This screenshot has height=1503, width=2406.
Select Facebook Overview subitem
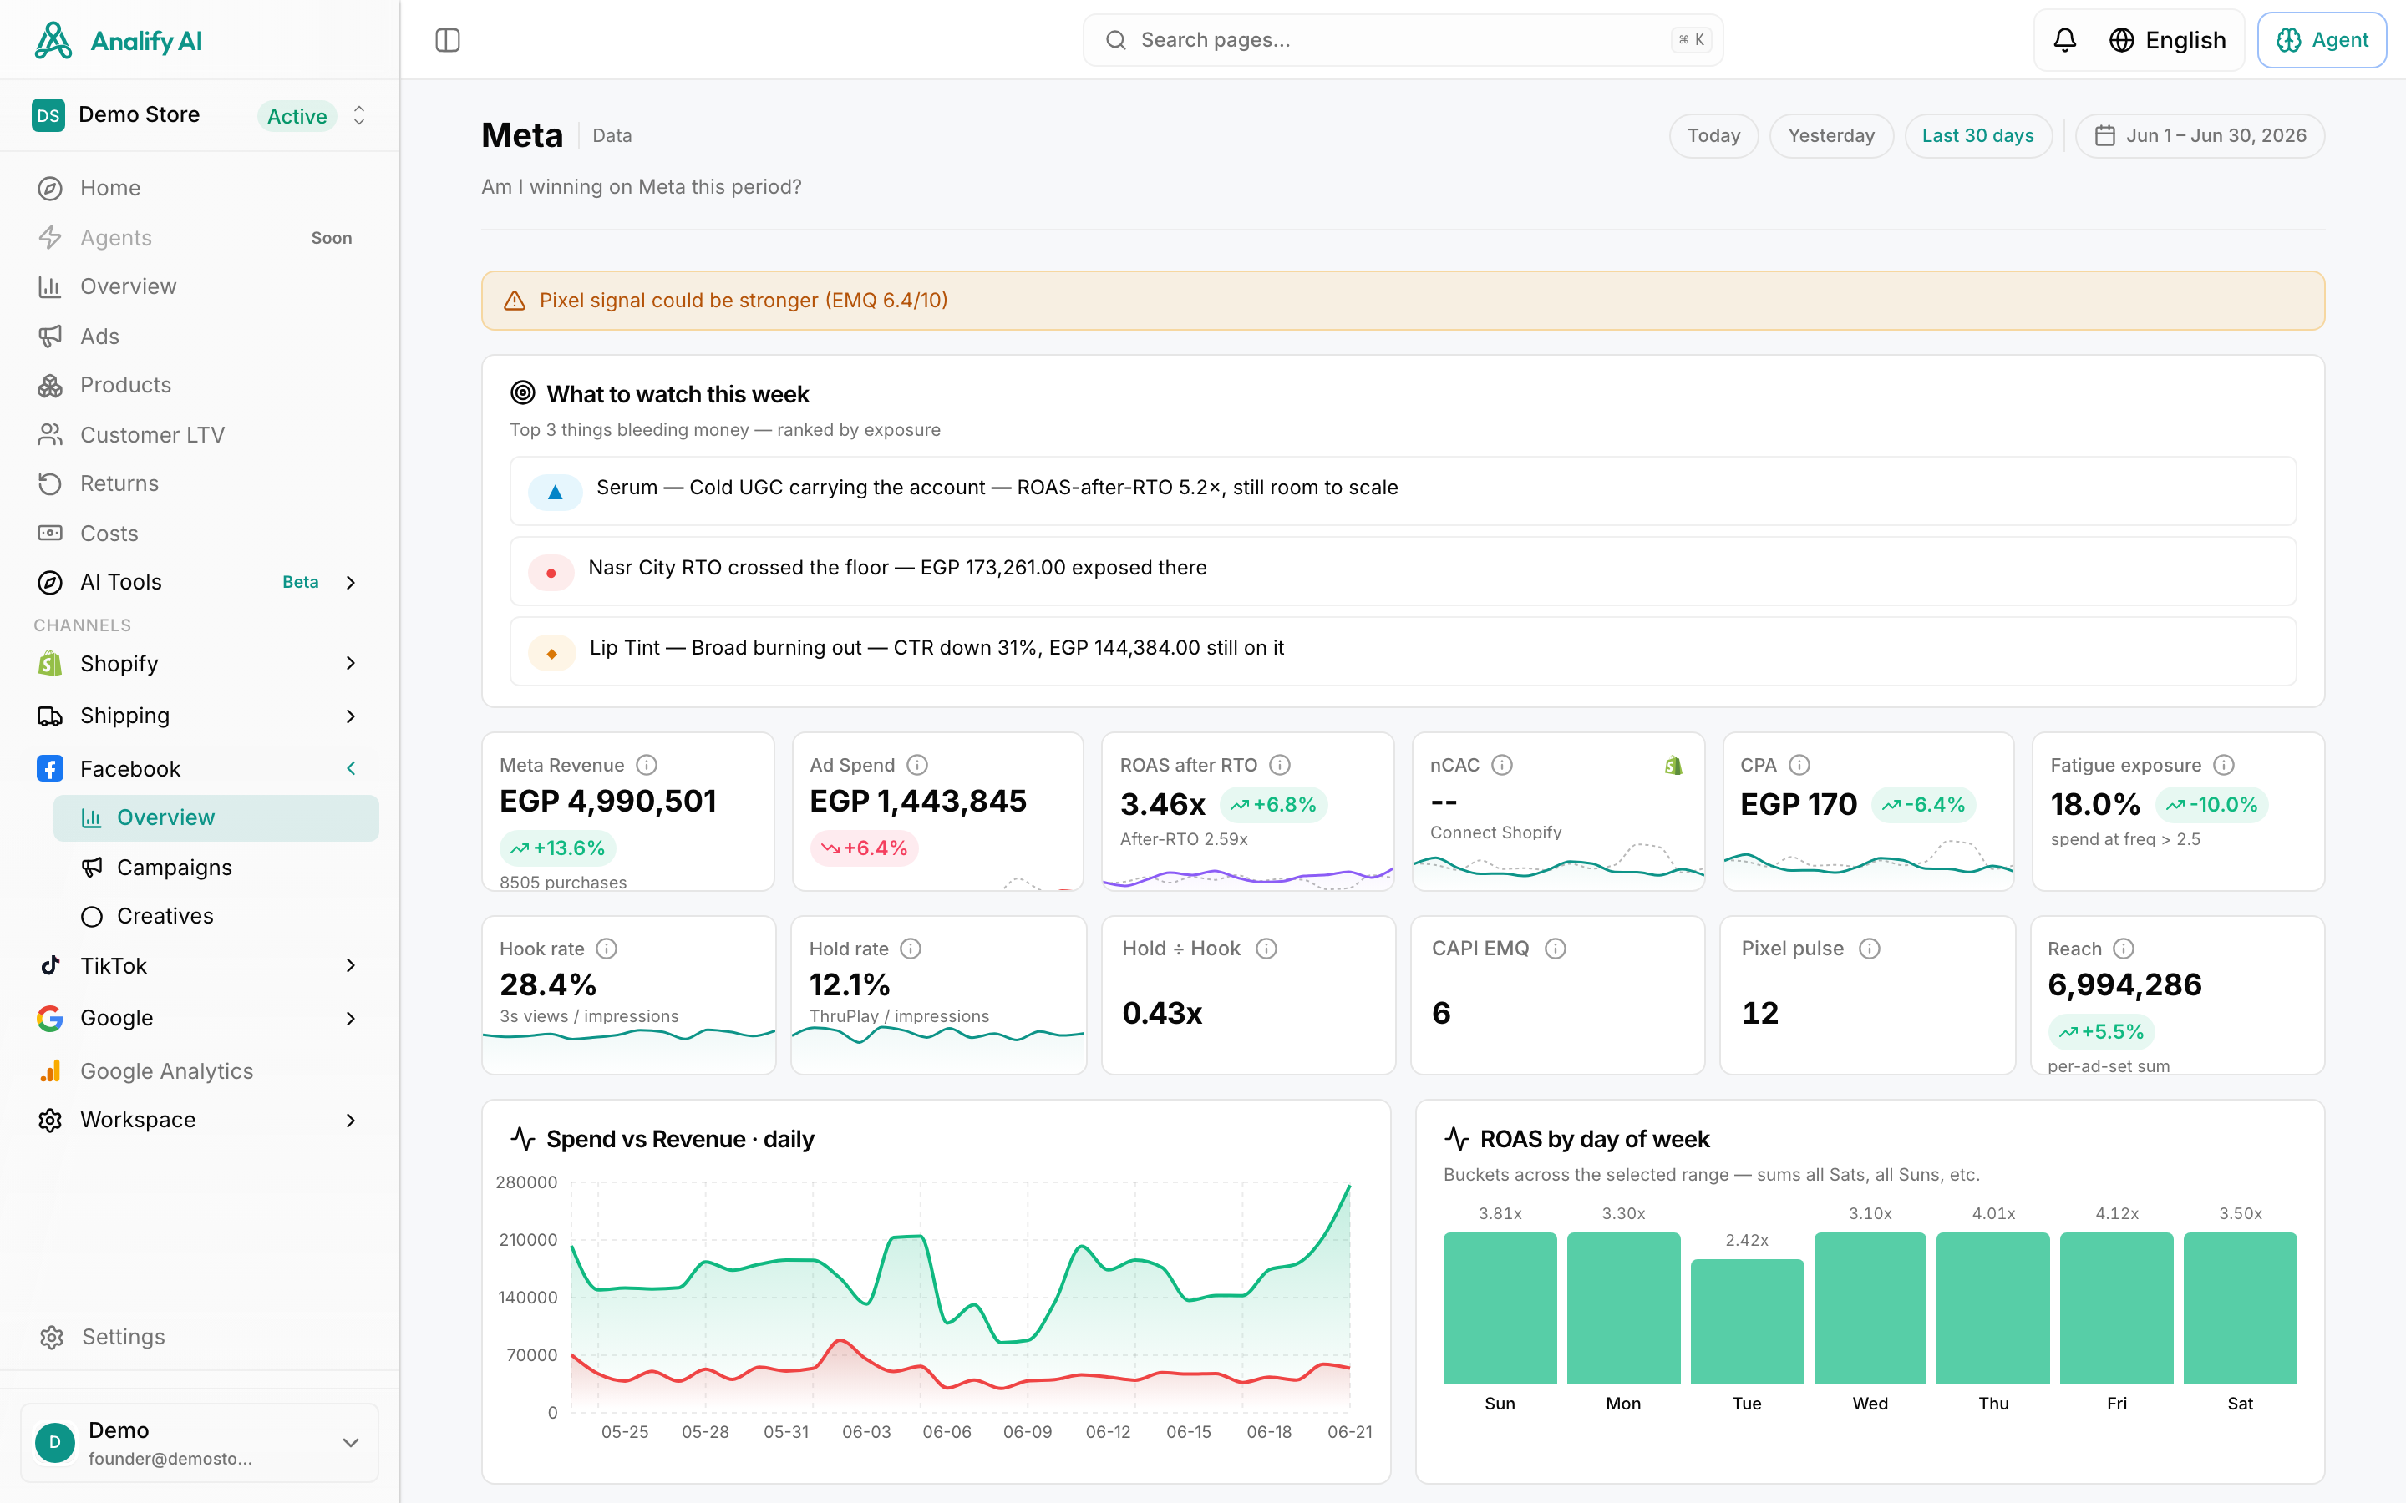coord(216,817)
